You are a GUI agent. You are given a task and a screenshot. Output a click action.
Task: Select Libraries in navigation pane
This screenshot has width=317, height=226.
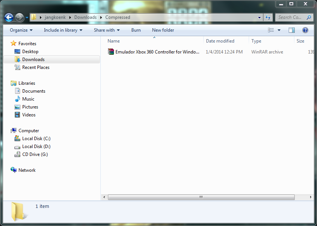coord(27,83)
